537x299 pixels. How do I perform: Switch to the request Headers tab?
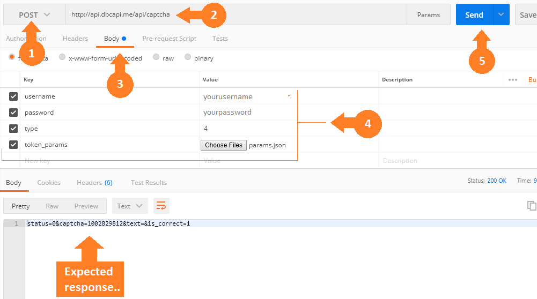tap(75, 39)
